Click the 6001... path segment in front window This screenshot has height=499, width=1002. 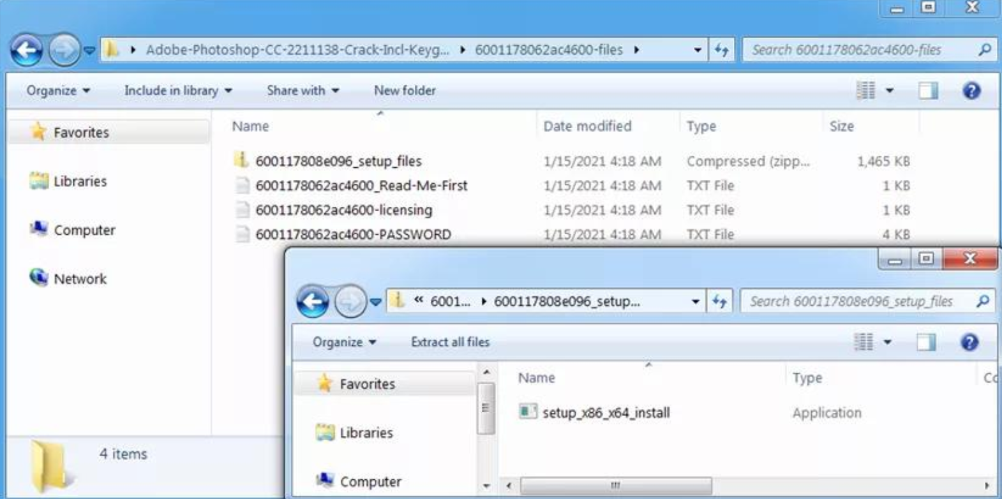coord(450,301)
